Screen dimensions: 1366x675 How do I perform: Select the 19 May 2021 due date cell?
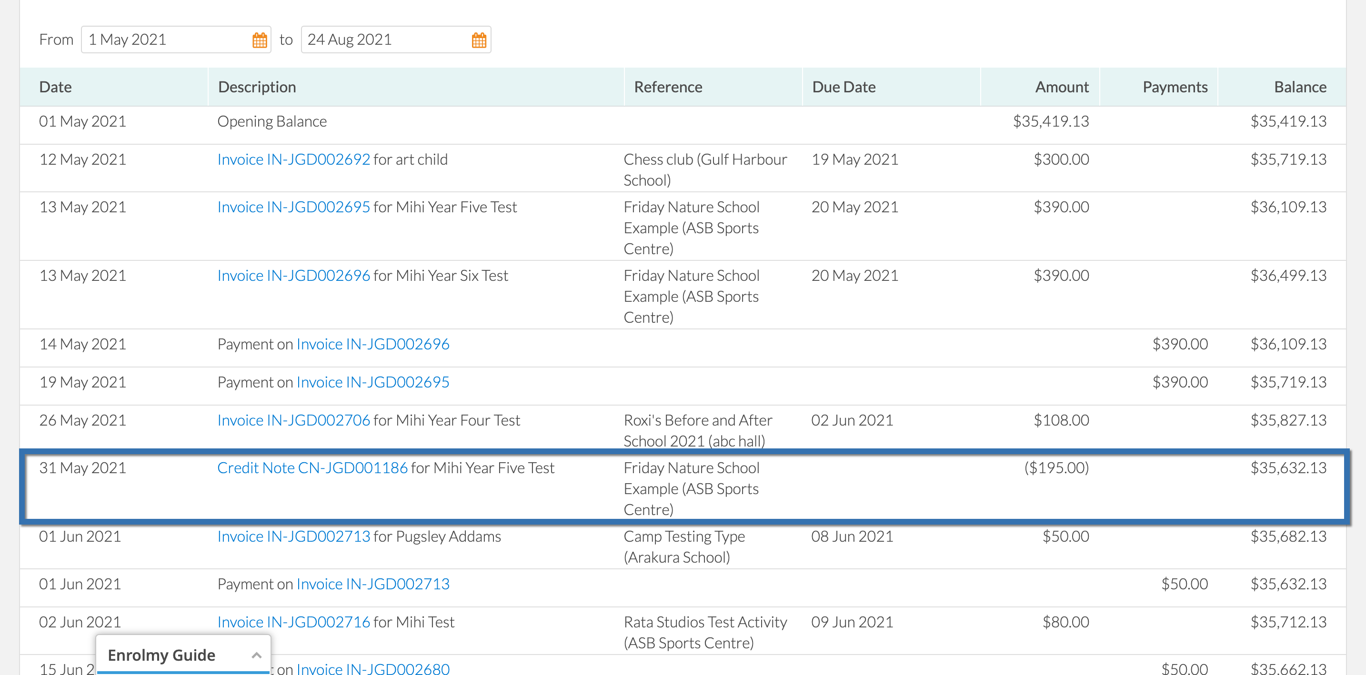click(855, 159)
